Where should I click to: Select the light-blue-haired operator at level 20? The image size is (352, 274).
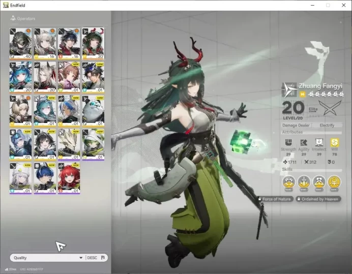(21, 77)
